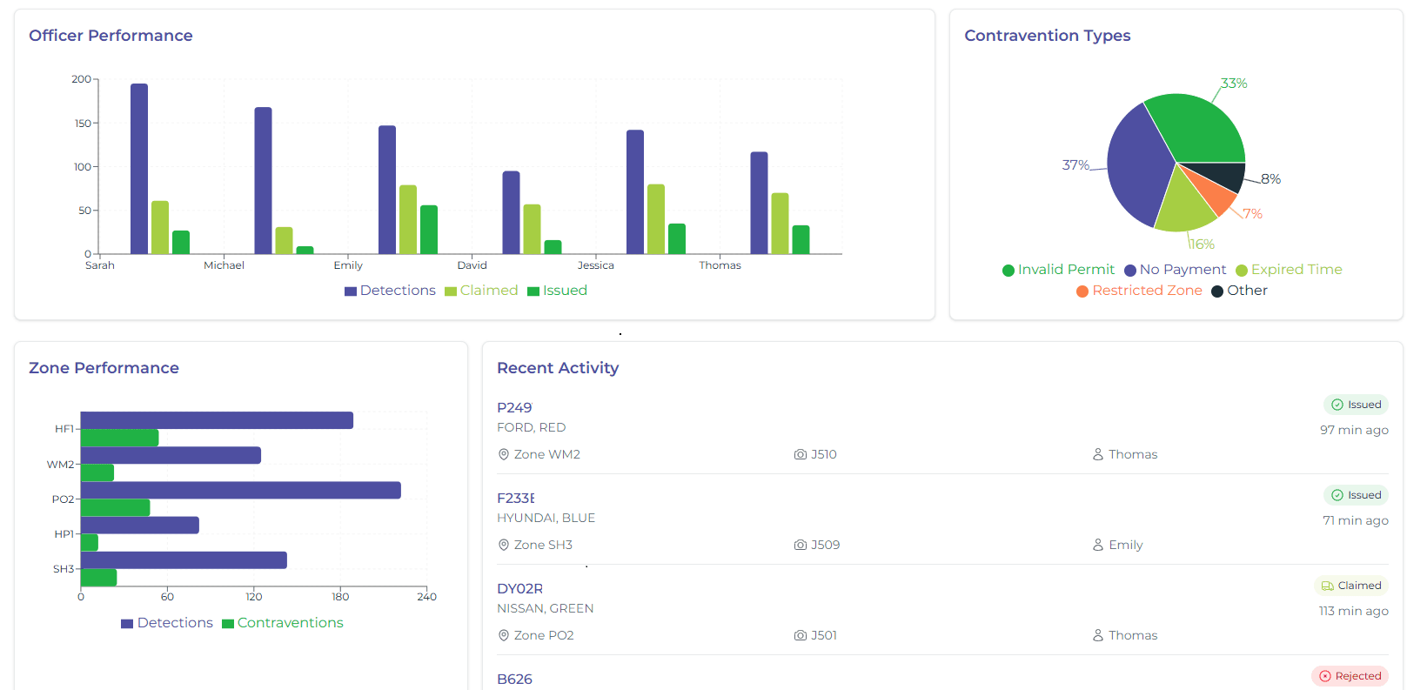This screenshot has height=690, width=1407.
Task: Toggle the Detections legend in Zone Performance
Action: coord(167,623)
